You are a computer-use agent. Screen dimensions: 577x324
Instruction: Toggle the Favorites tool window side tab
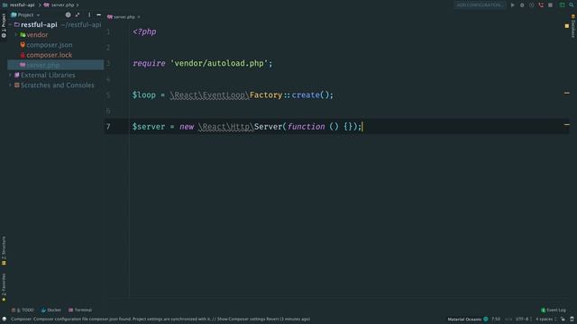(x=4, y=288)
